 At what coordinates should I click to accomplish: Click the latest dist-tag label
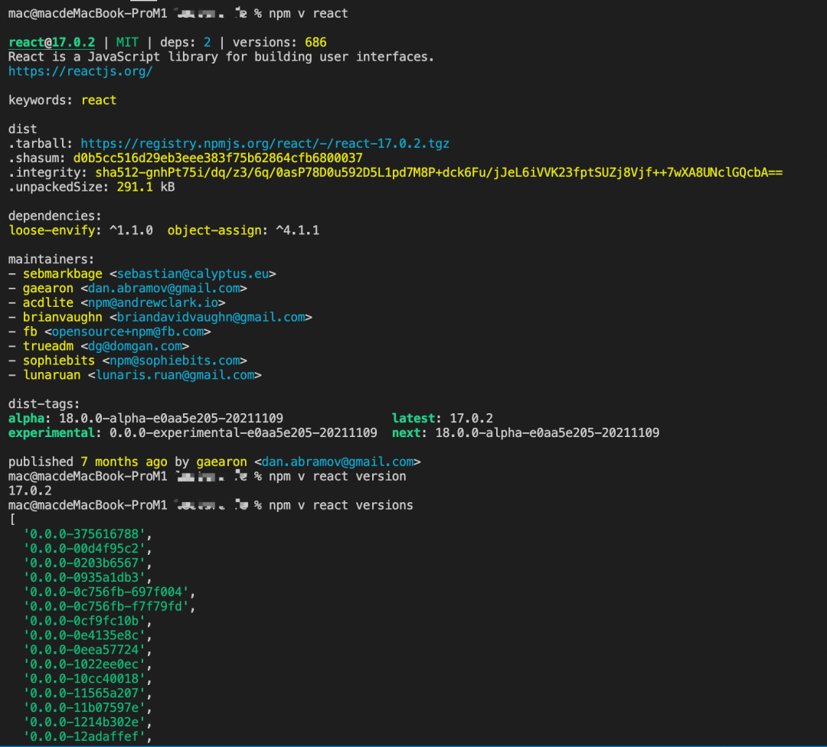[x=413, y=418]
